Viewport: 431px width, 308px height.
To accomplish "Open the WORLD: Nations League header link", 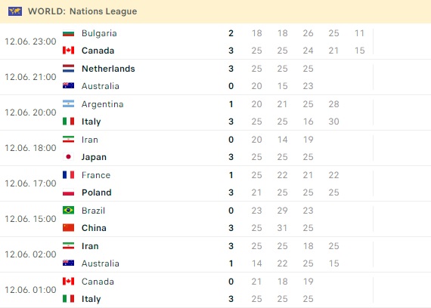I will (82, 11).
